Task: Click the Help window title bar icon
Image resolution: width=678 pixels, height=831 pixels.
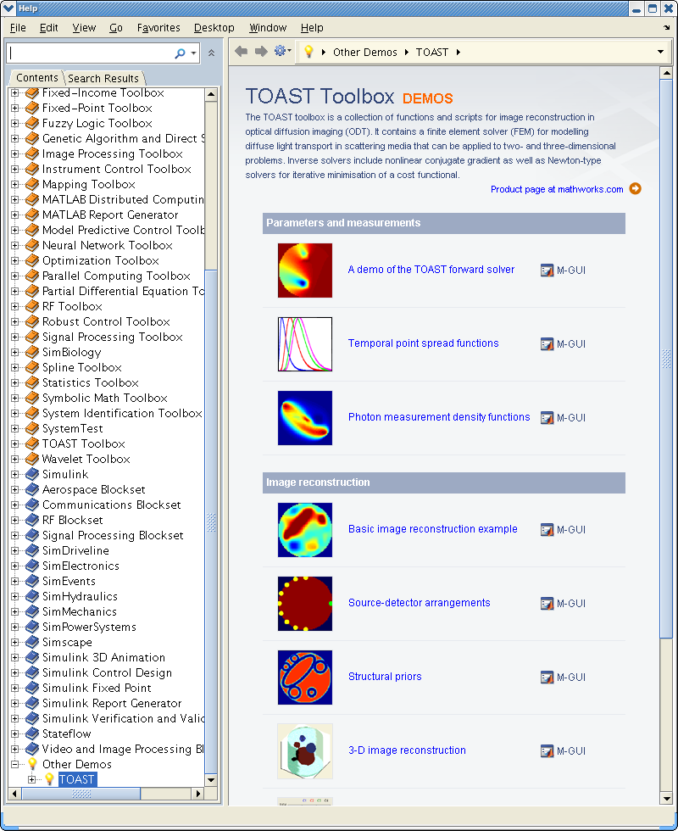Action: [8, 8]
